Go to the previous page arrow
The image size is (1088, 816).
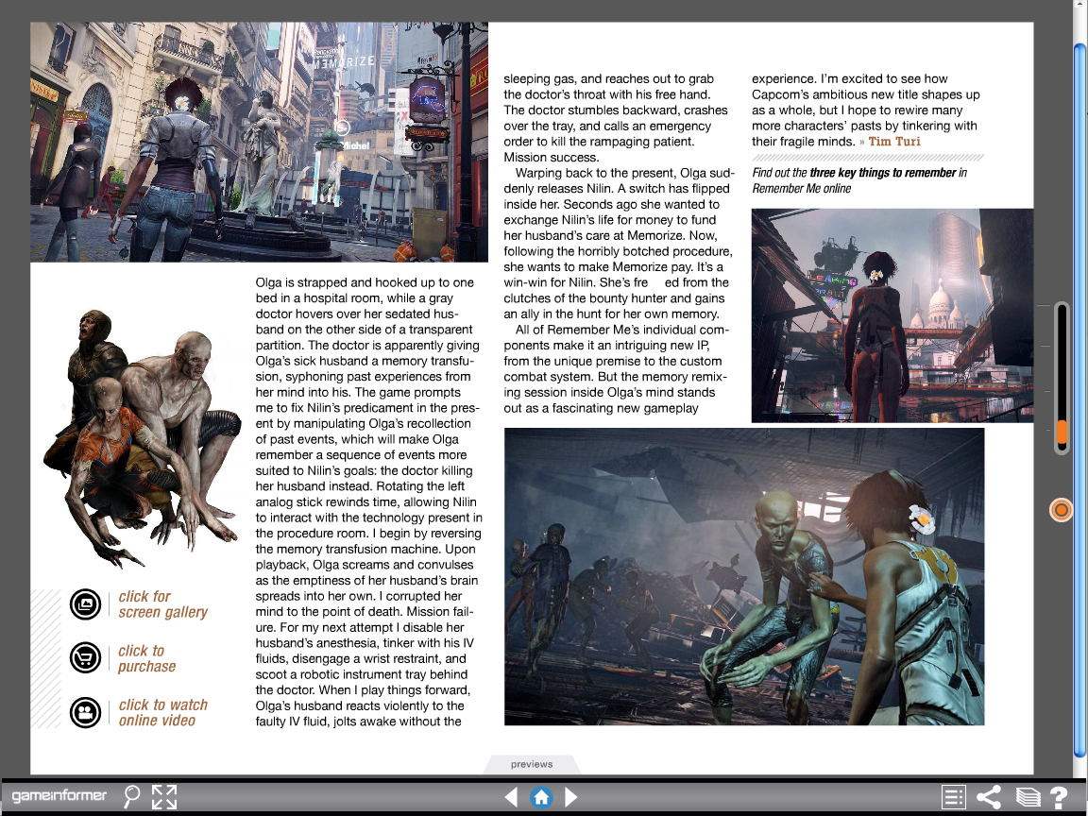(x=511, y=796)
